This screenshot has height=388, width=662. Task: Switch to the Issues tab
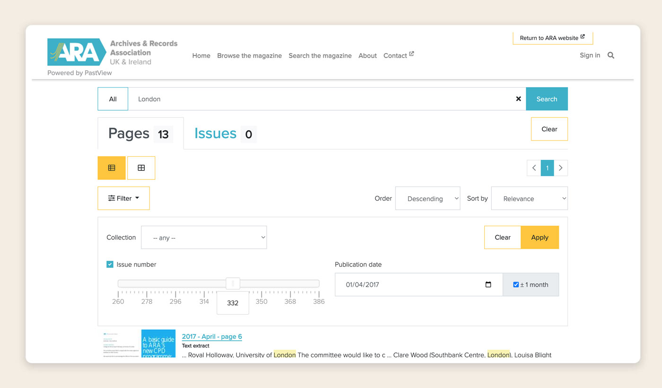(x=215, y=134)
